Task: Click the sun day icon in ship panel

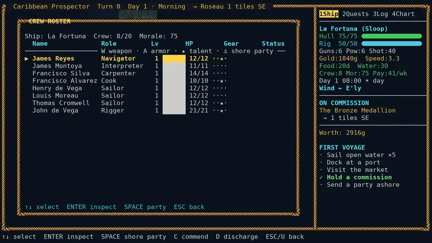Action: [x=367, y=81]
